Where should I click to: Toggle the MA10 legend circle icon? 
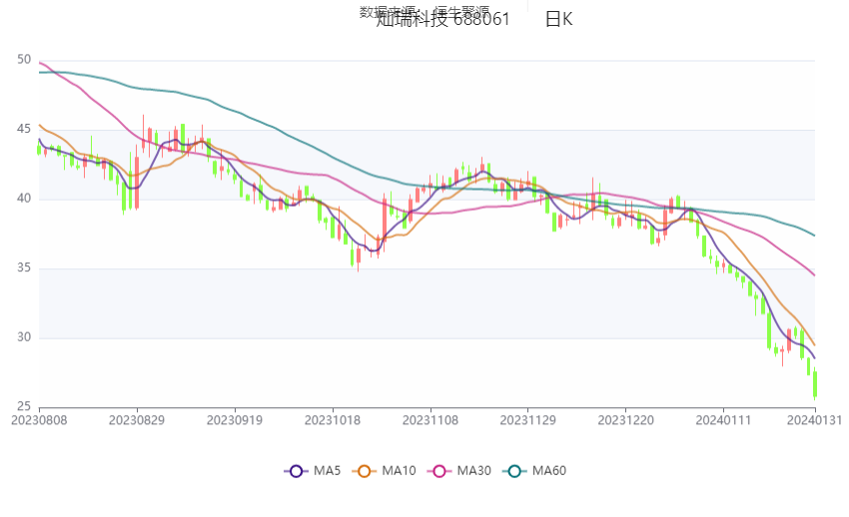pos(365,471)
